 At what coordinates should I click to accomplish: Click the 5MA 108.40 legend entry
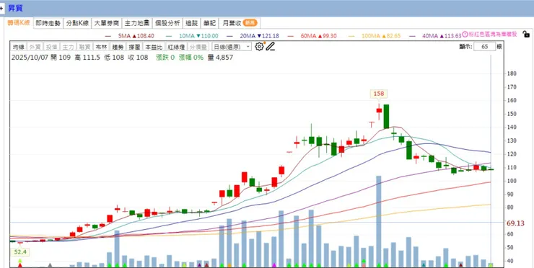[x=130, y=36]
